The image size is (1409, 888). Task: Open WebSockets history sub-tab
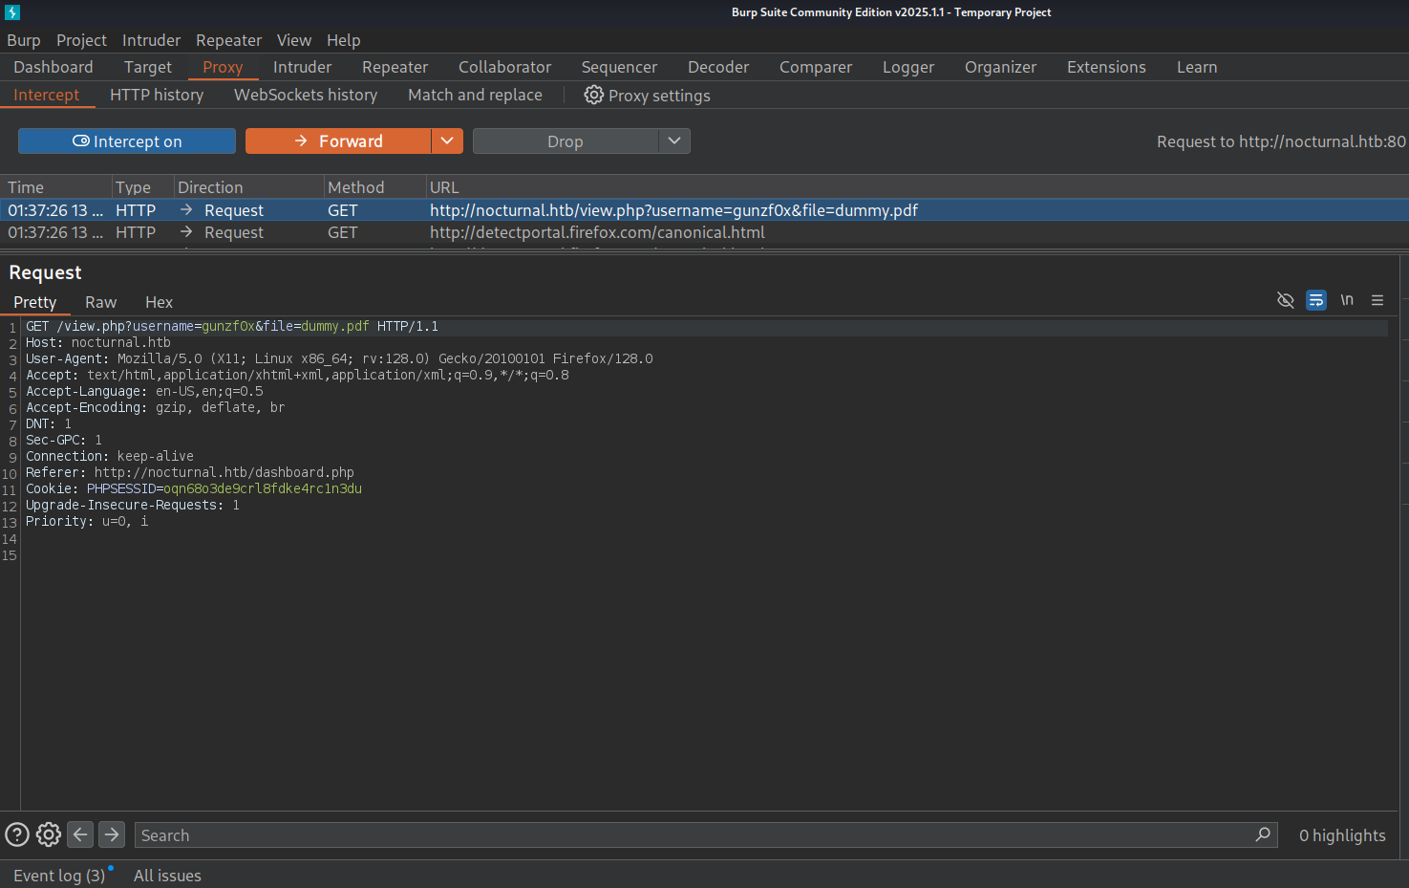tap(306, 95)
